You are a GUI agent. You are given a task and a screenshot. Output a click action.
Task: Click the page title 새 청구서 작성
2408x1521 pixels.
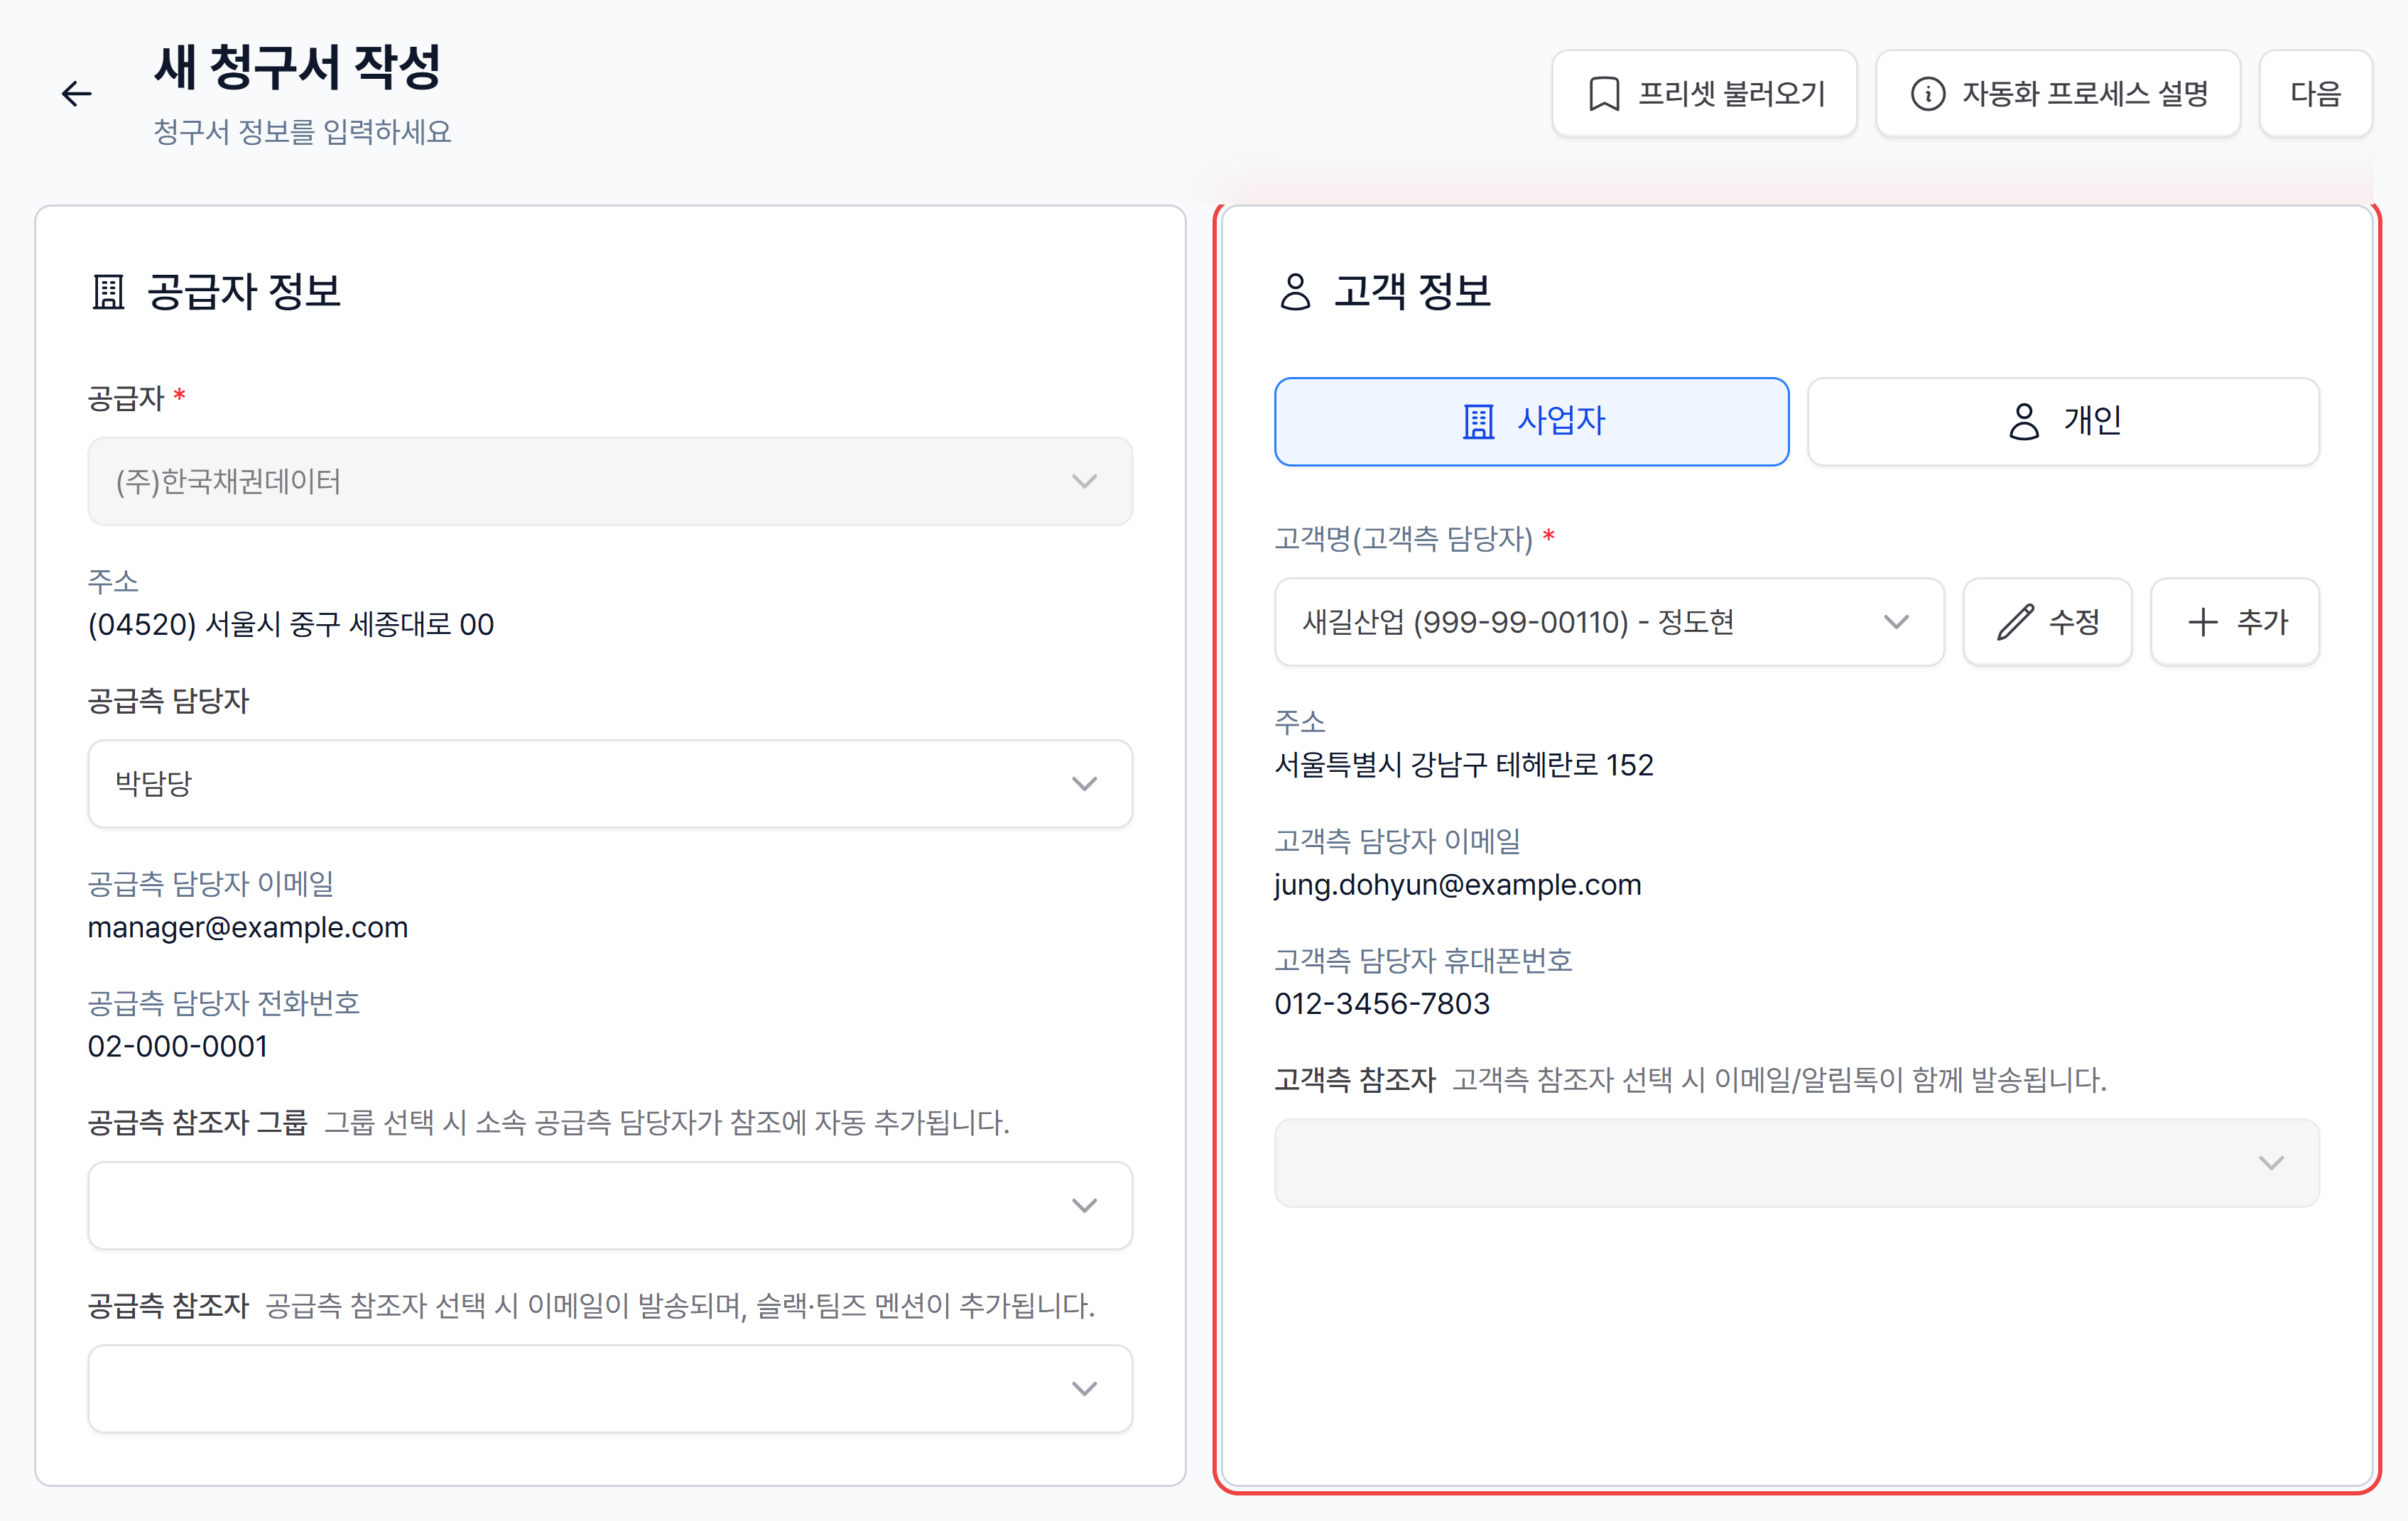(x=297, y=67)
